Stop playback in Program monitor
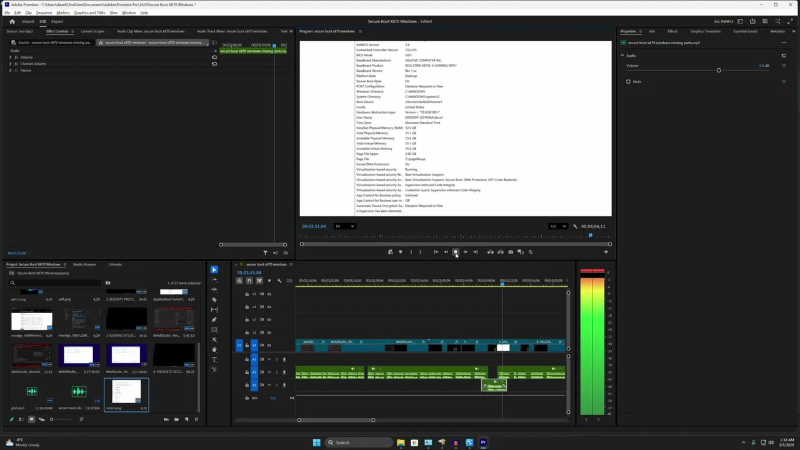 (456, 252)
